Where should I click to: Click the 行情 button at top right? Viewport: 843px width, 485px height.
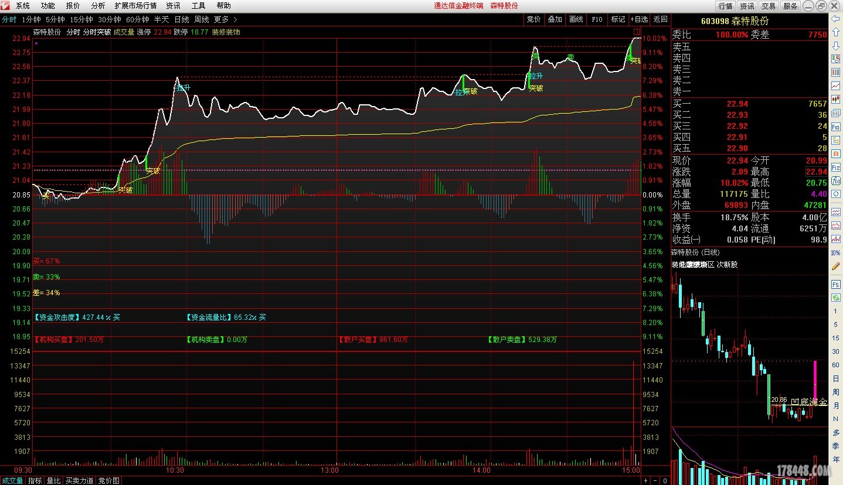coord(725,6)
